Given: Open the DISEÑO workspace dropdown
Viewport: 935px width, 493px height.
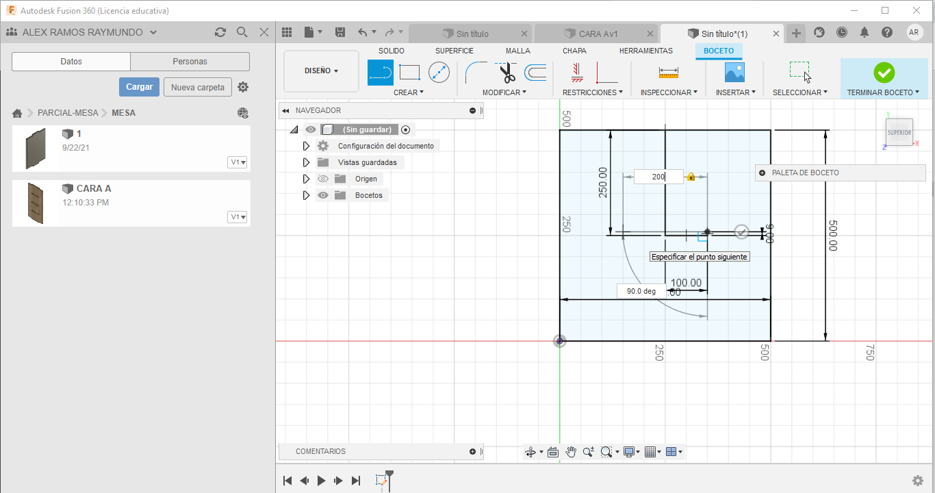Looking at the screenshot, I should point(321,71).
